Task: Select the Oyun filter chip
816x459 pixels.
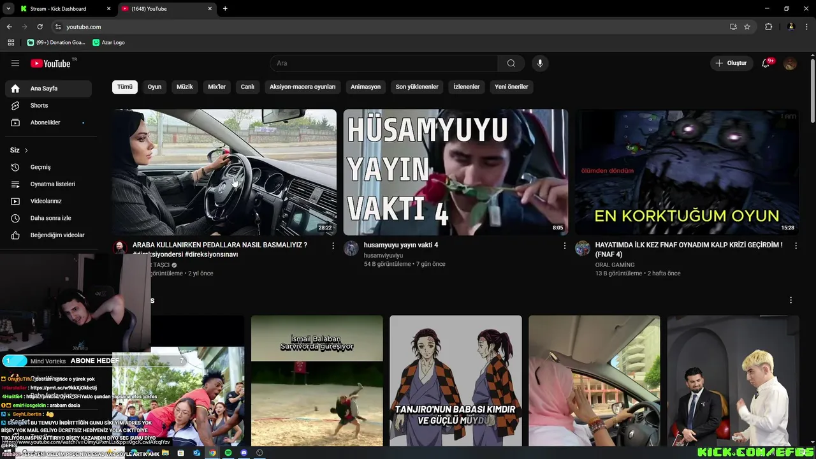Action: point(155,87)
